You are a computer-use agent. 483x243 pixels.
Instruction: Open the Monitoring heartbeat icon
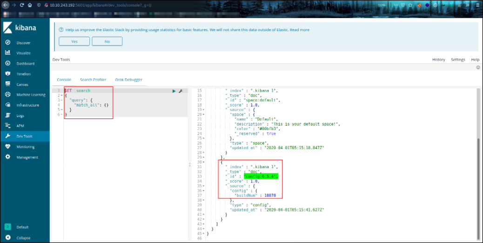click(x=8, y=146)
